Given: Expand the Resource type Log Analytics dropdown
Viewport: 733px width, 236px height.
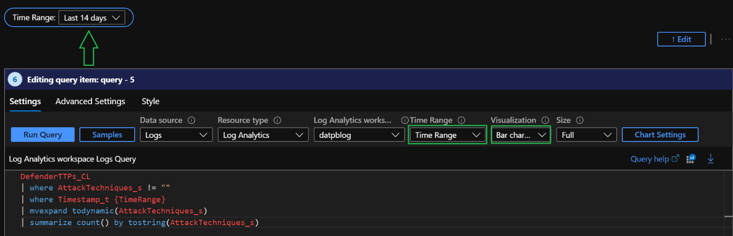Looking at the screenshot, I should coord(262,135).
